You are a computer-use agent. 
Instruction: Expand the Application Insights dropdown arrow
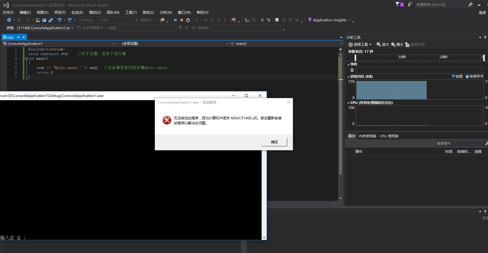(349, 20)
